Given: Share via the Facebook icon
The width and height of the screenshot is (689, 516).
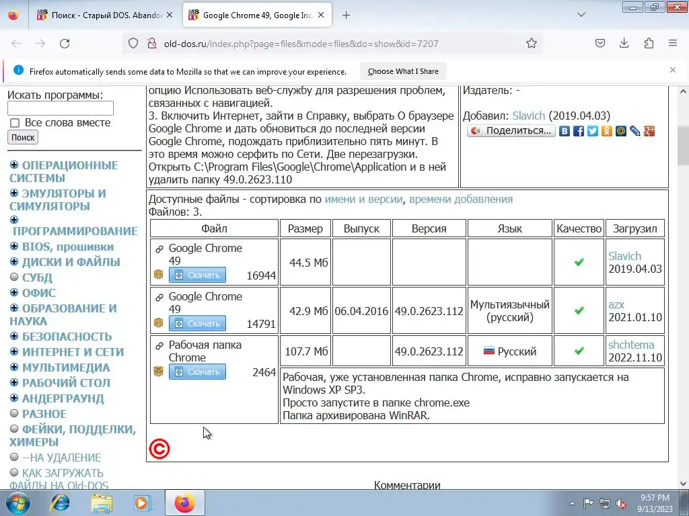Looking at the screenshot, I should coord(578,131).
